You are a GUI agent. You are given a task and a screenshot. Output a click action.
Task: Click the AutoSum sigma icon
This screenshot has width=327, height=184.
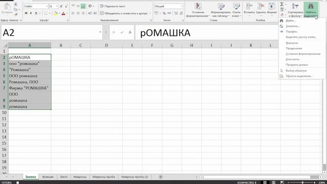click(282, 4)
